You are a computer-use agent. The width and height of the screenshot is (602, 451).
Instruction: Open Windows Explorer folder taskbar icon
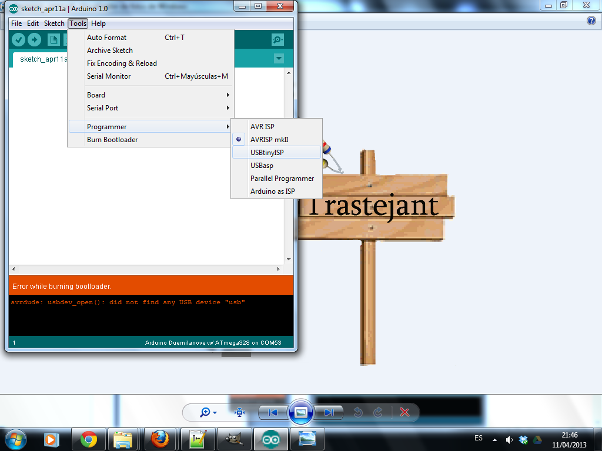coord(123,439)
